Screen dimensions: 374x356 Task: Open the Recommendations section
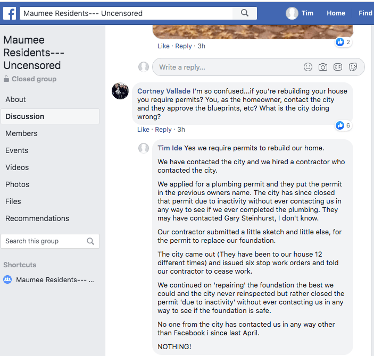(37, 218)
